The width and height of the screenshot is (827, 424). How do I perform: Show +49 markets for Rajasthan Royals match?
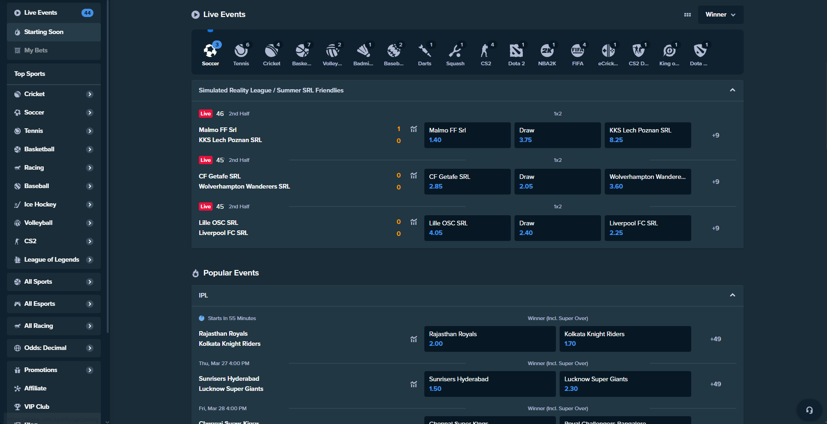click(716, 339)
